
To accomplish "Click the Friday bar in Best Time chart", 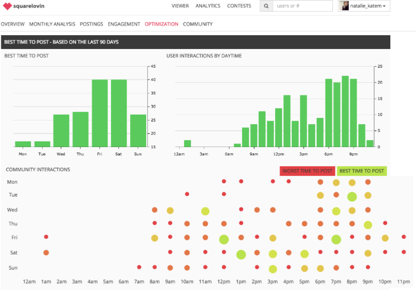I will pyautogui.click(x=100, y=113).
